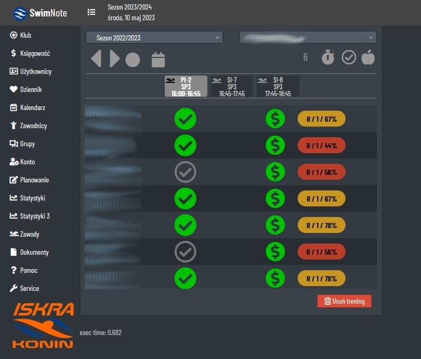Click the red Usuń trening button
Screen dimensions: 421x359
(x=344, y=301)
